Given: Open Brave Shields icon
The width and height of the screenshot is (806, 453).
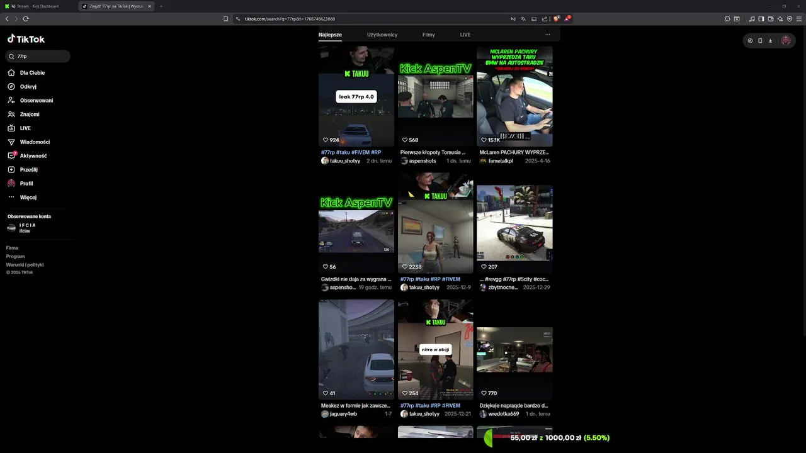Looking at the screenshot, I should (557, 19).
